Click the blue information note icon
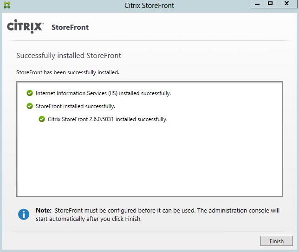 coord(23,214)
